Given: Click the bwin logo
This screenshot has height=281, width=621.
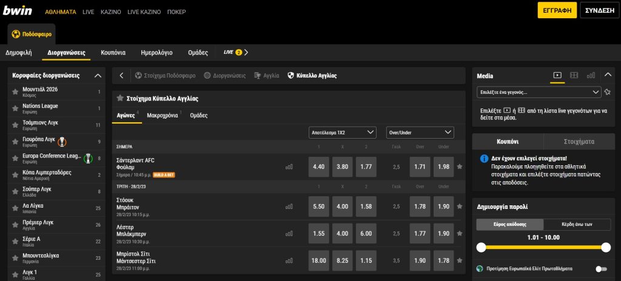Looking at the screenshot, I should click(18, 11).
